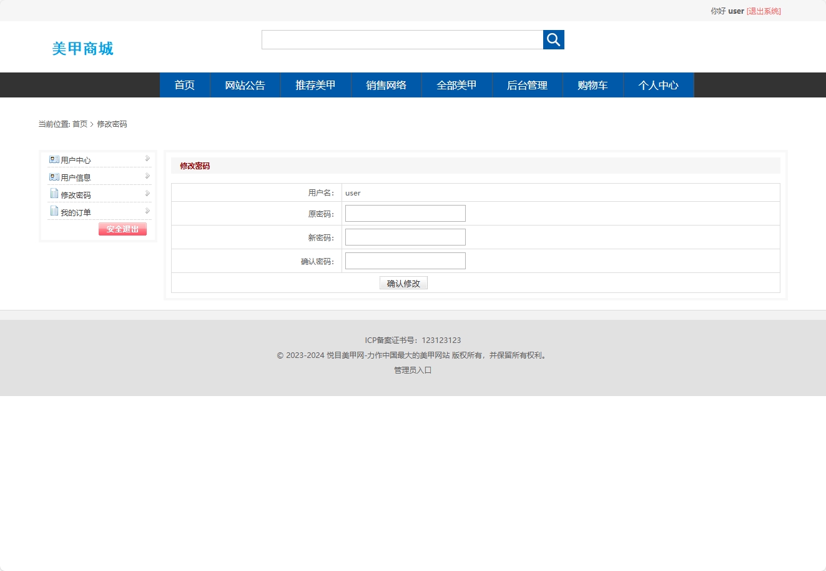Click the [退出系统] logout link
Image resolution: width=826 pixels, height=571 pixels.
click(763, 11)
